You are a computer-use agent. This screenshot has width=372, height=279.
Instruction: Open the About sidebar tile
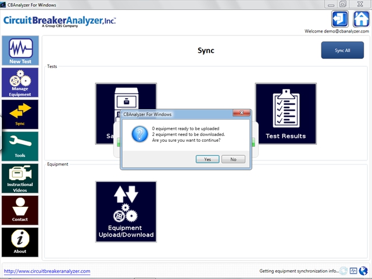[20, 242]
